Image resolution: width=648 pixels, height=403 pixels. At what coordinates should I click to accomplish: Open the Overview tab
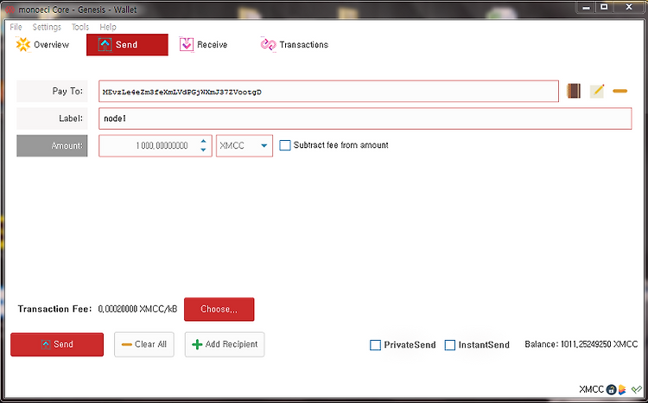point(42,45)
